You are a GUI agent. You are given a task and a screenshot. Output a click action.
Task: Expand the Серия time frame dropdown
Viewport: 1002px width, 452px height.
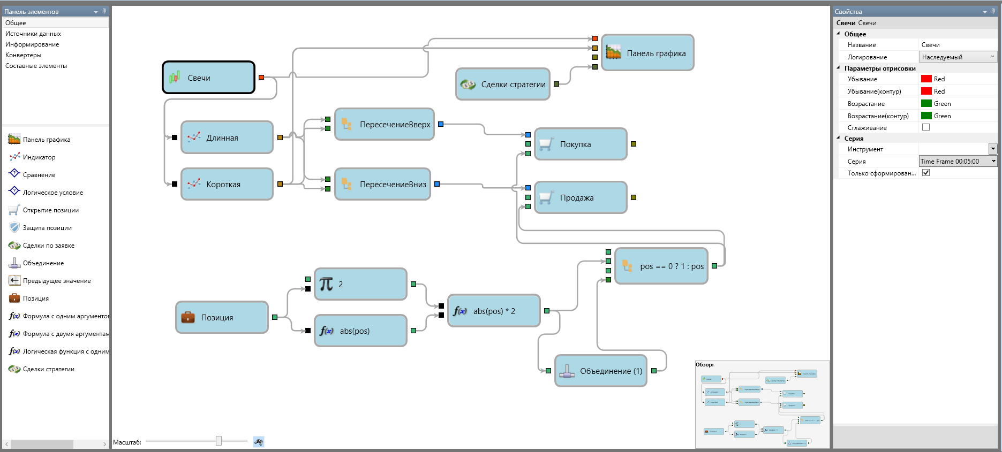pyautogui.click(x=993, y=161)
